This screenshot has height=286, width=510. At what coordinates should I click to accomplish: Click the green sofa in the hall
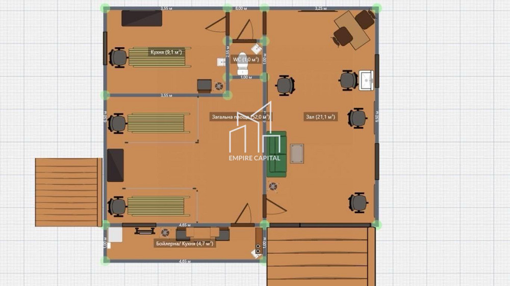277,154
